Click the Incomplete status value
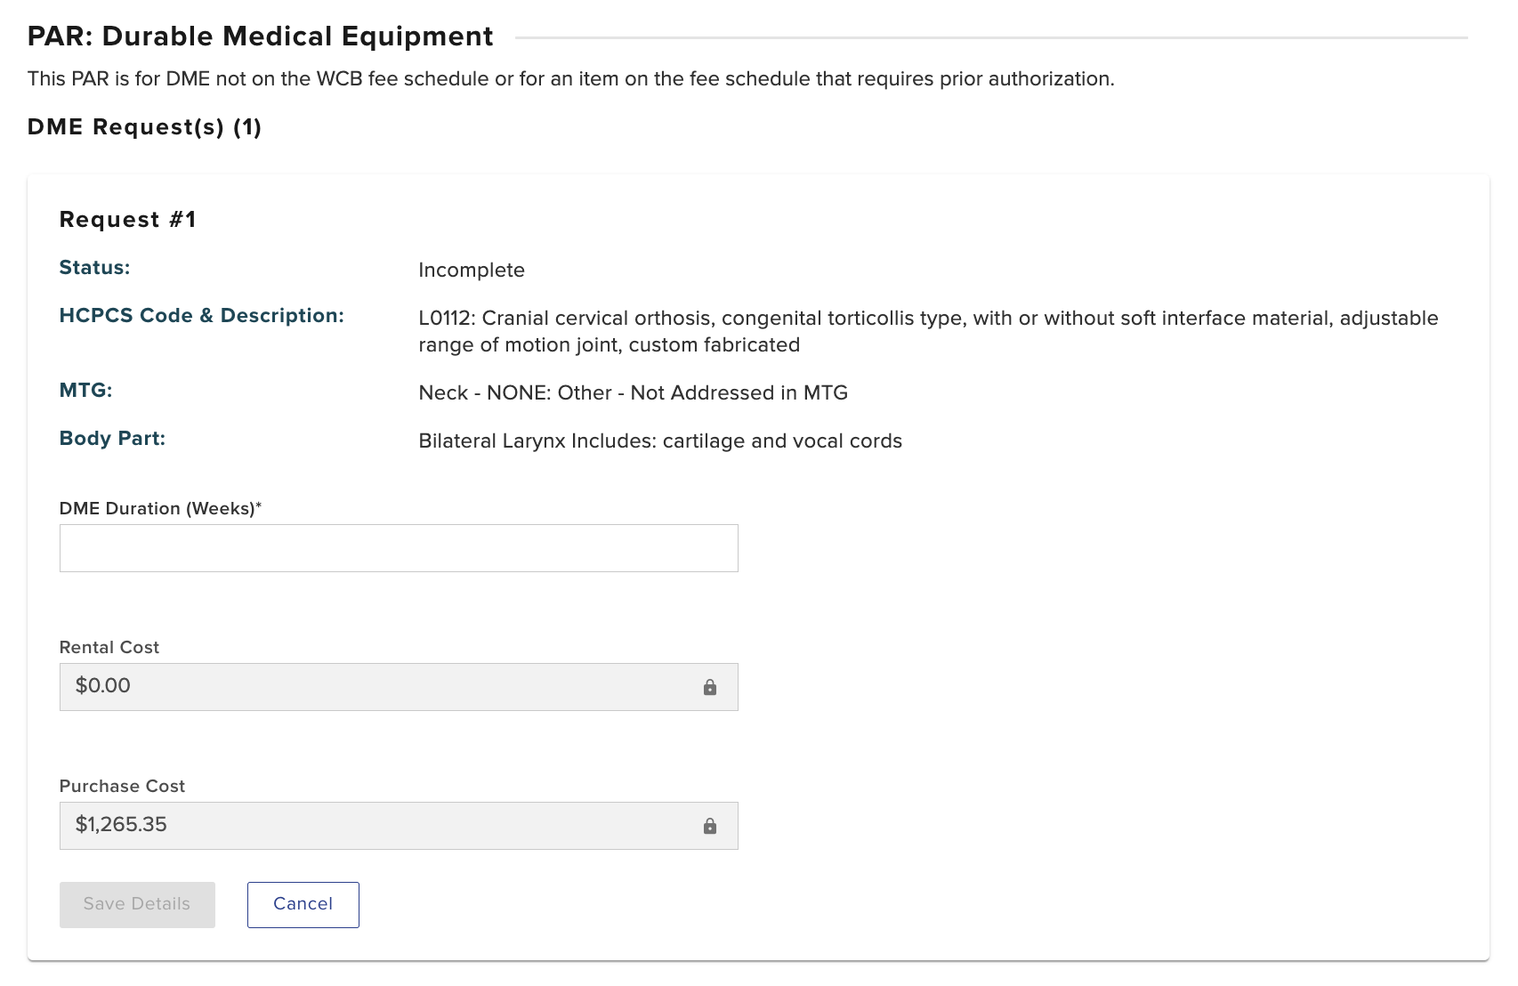Screen dimensions: 1518x986 pos(472,271)
